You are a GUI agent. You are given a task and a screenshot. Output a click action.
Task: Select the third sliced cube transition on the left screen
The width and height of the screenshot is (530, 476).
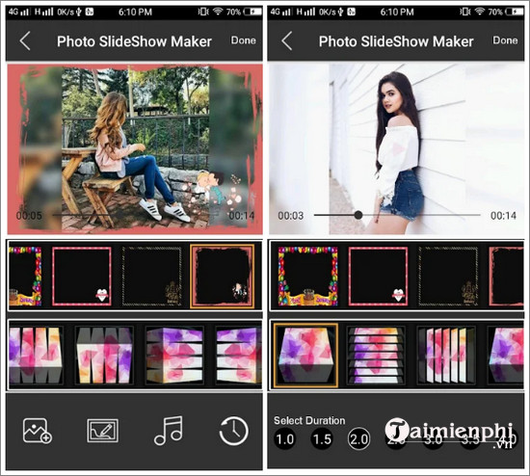point(174,355)
